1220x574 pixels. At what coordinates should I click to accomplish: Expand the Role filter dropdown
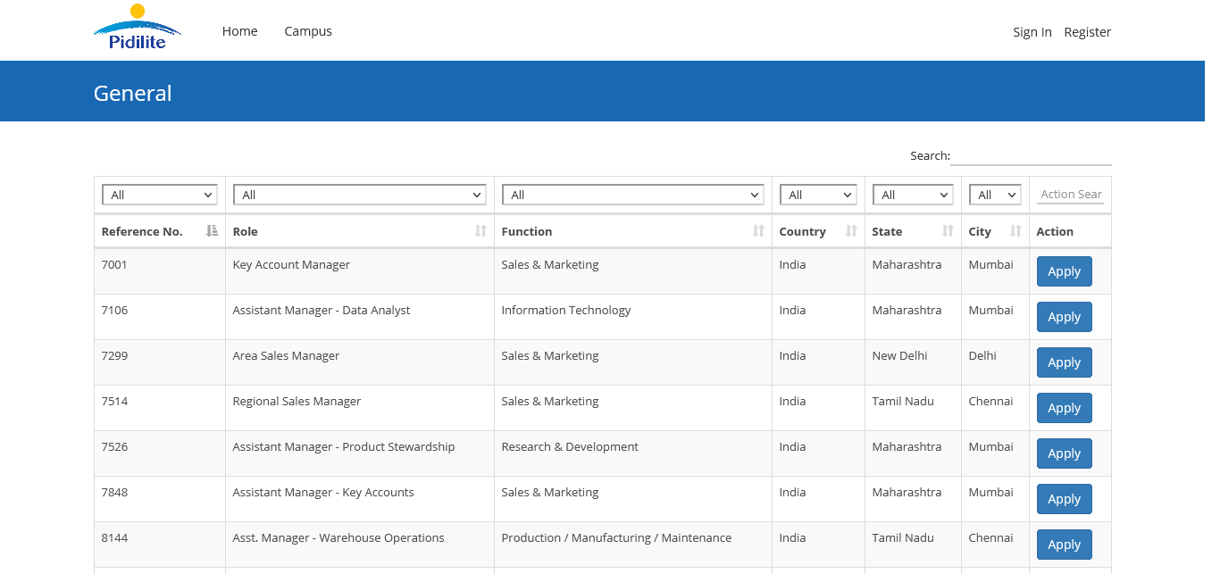359,195
